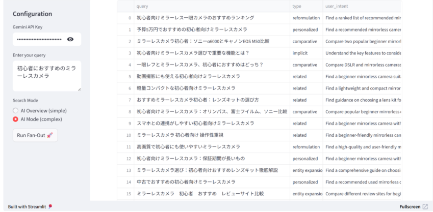Toggle API key visibility eye icon
433x212 pixels.
click(x=70, y=39)
